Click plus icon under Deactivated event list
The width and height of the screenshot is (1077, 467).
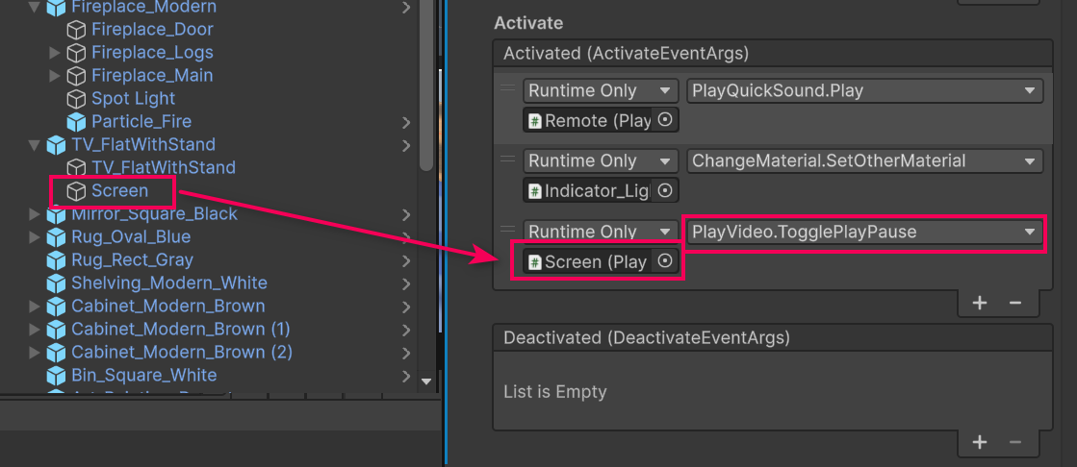click(980, 442)
